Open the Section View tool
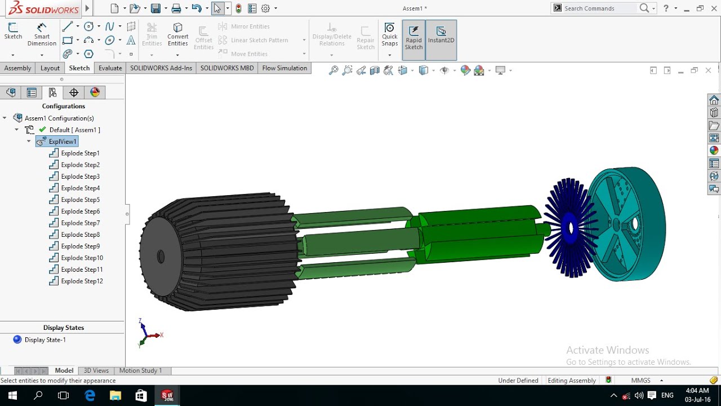The height and width of the screenshot is (406, 721). (x=375, y=70)
